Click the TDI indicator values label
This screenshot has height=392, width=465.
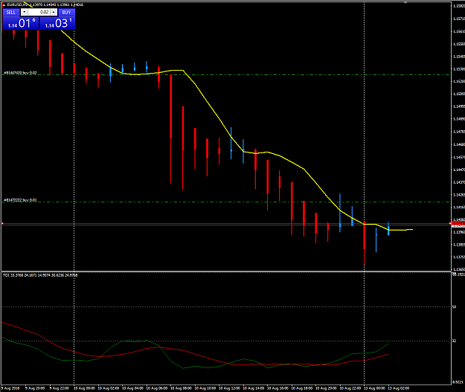tap(40, 275)
